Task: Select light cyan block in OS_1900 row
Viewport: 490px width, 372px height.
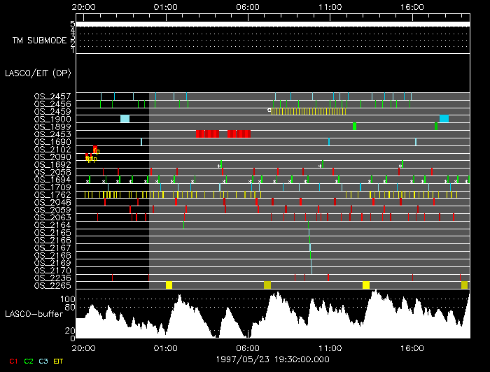Action: click(125, 119)
